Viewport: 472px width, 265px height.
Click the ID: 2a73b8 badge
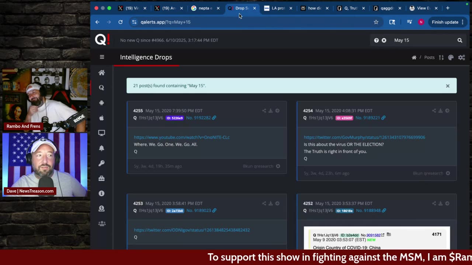(175, 211)
